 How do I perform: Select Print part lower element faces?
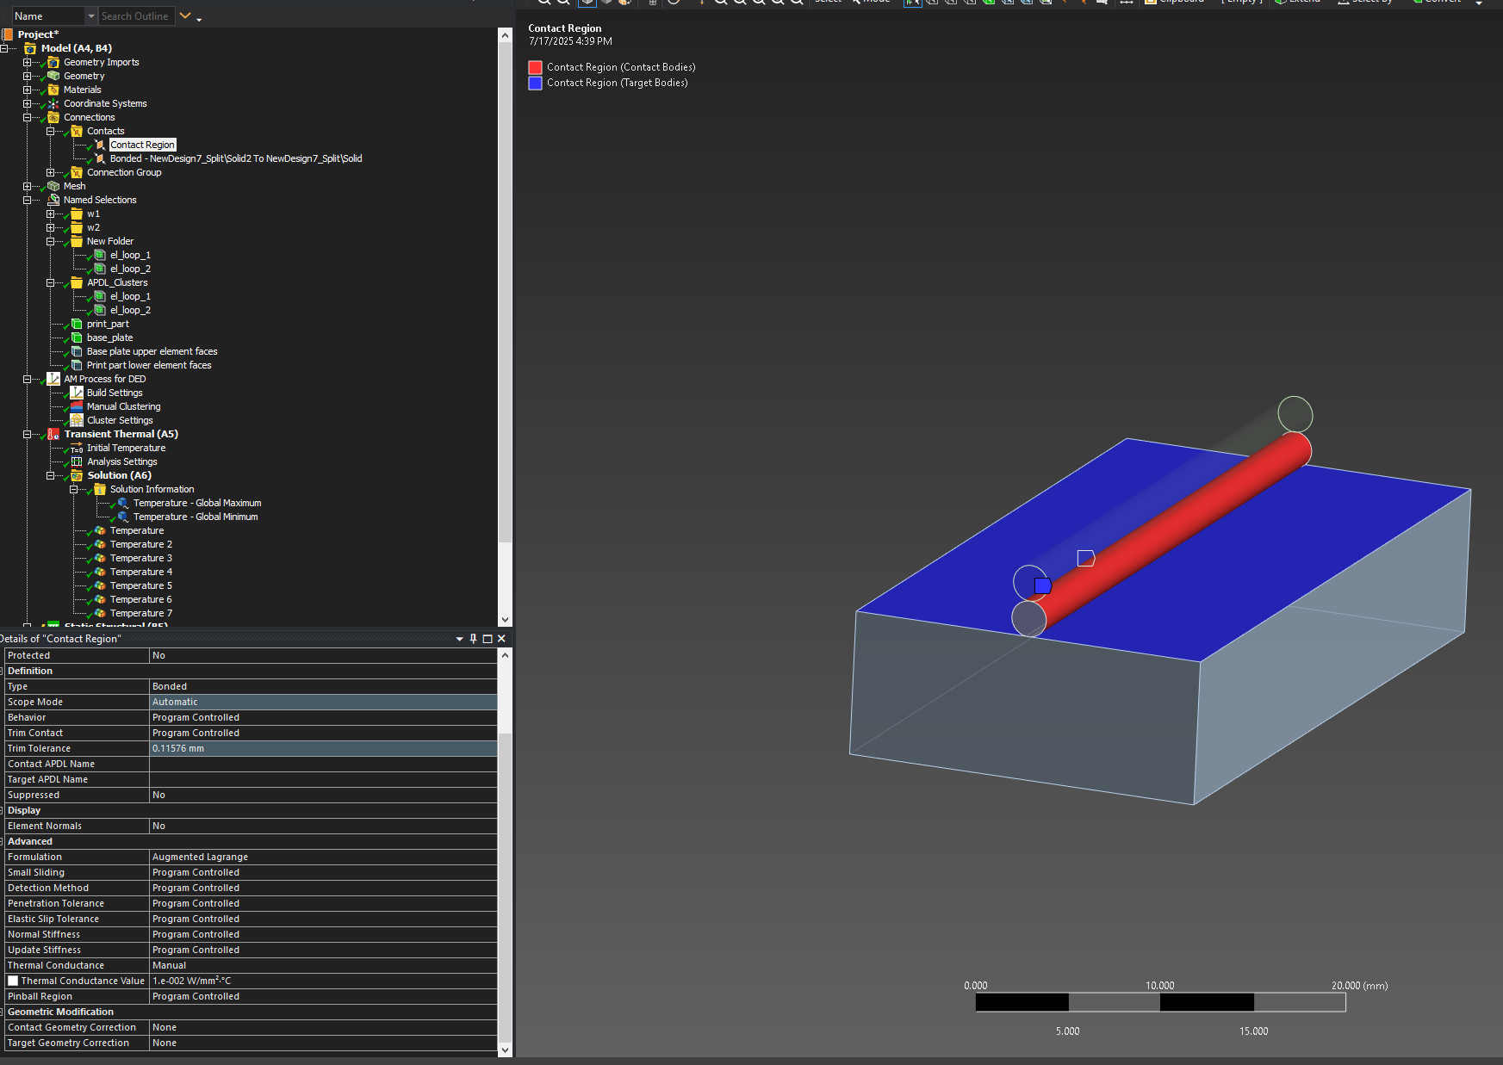pos(149,365)
